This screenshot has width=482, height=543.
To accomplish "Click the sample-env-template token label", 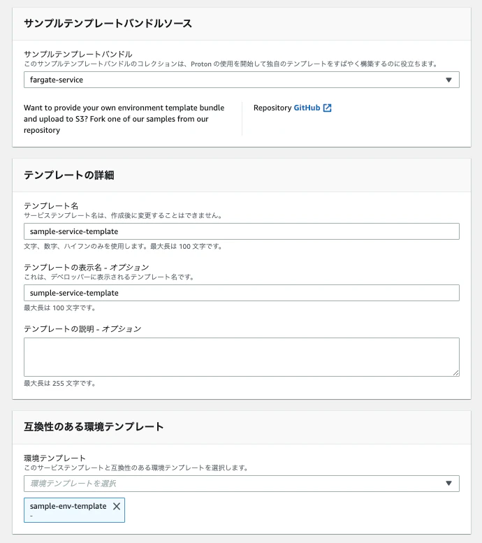I will pos(68,506).
